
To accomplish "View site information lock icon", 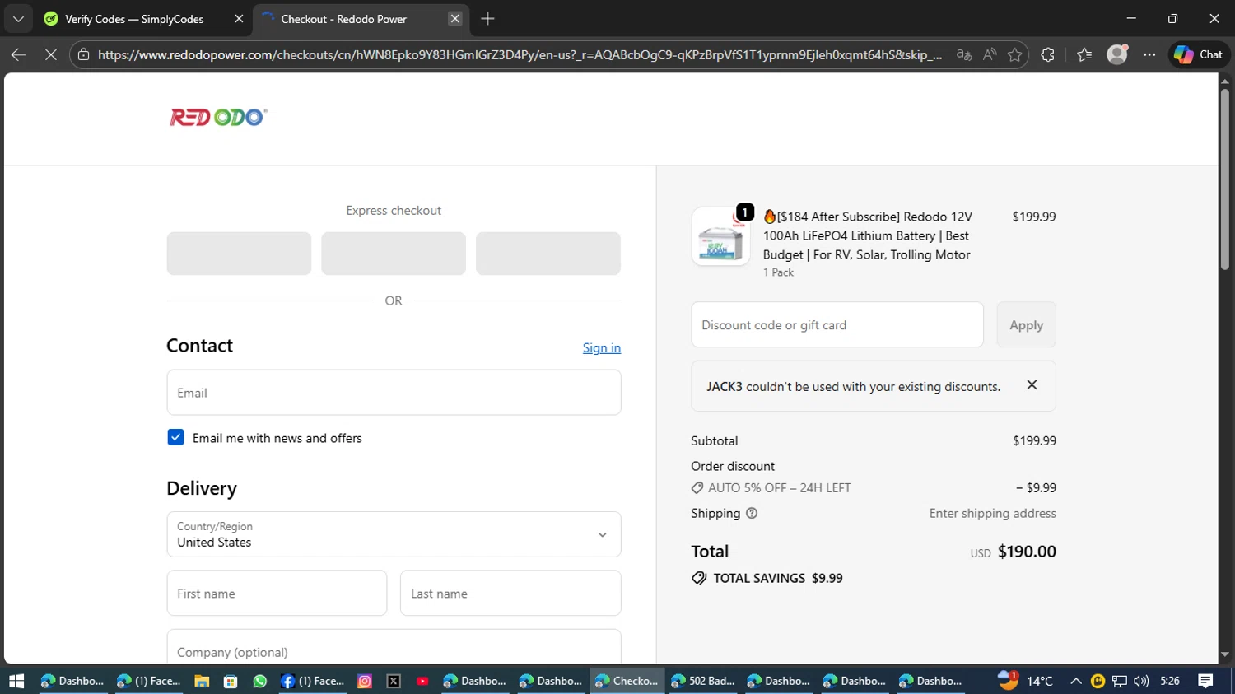I will (83, 55).
